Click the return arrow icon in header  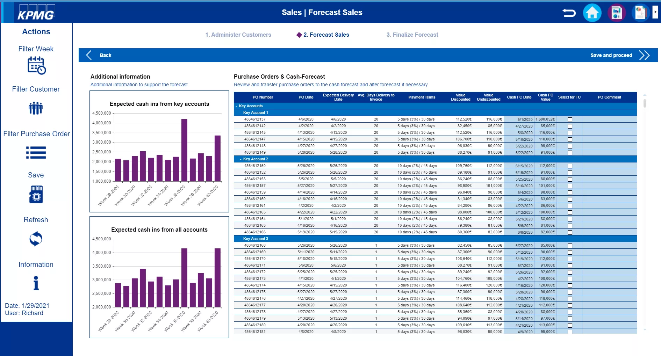coord(569,13)
